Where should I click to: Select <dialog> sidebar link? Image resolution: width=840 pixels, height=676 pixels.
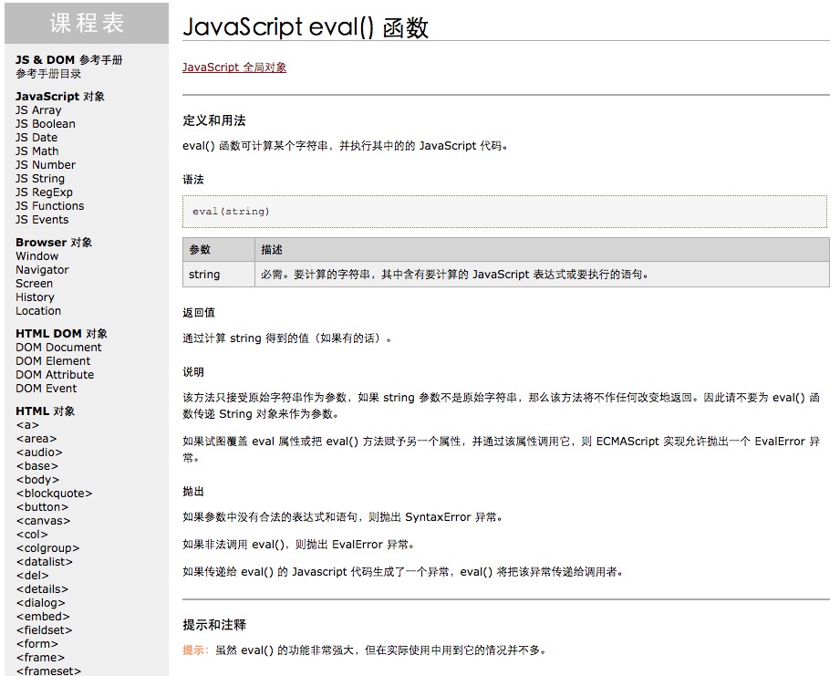pos(41,603)
